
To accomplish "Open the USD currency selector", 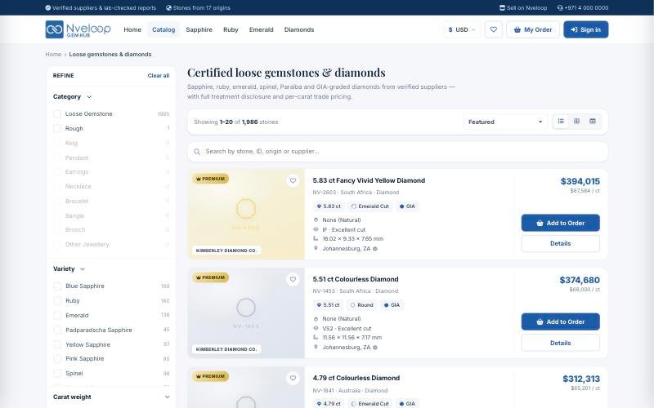I will [462, 29].
